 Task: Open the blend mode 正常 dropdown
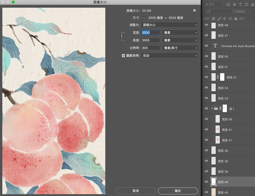click(218, 12)
